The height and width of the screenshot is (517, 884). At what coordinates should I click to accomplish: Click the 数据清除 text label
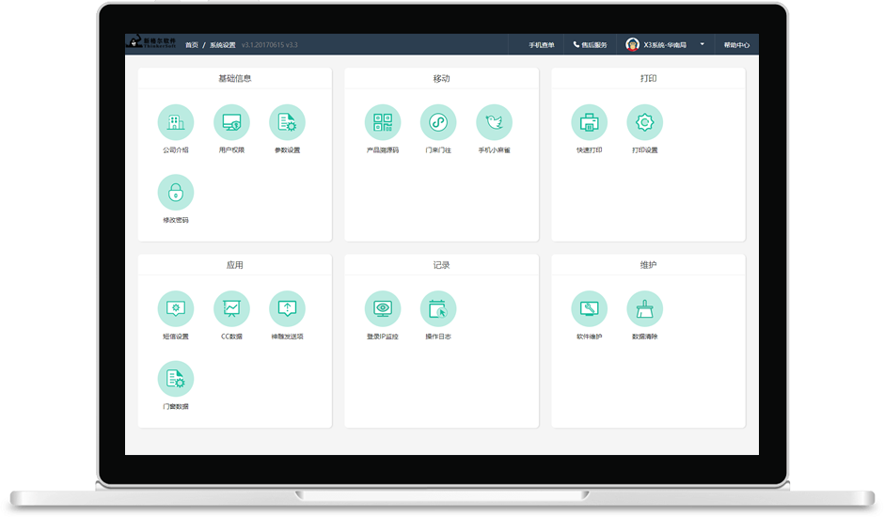(644, 337)
